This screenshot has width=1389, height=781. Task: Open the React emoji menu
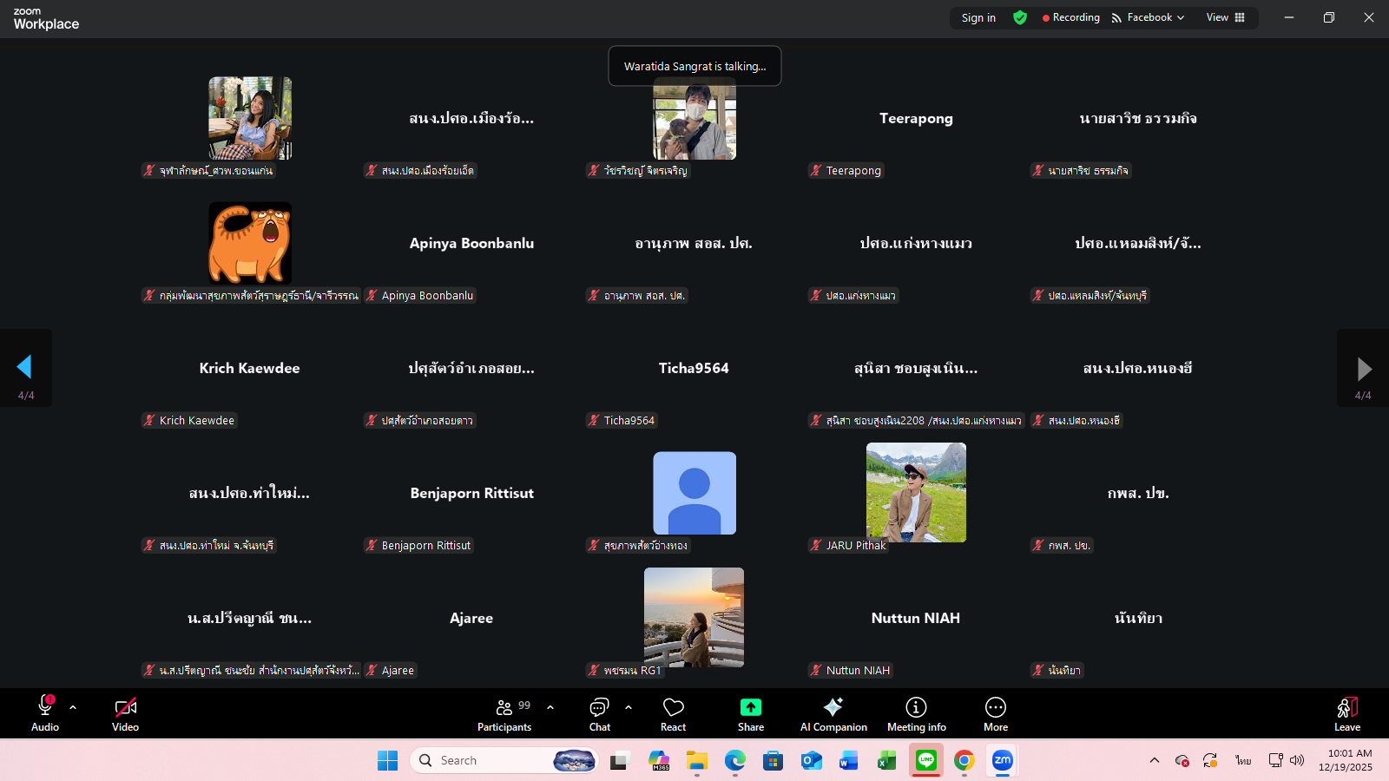(x=673, y=714)
